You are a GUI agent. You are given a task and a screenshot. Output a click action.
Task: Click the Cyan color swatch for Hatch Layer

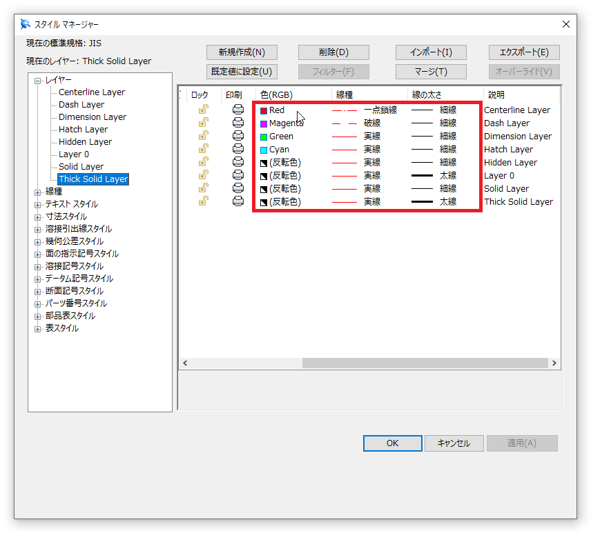click(264, 150)
